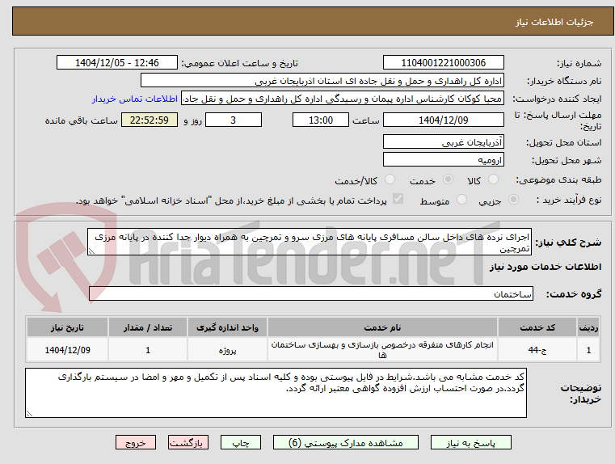The image size is (615, 464).
Task: Click the شهر محل تحویل field ارومیه
Action: [x=443, y=159]
